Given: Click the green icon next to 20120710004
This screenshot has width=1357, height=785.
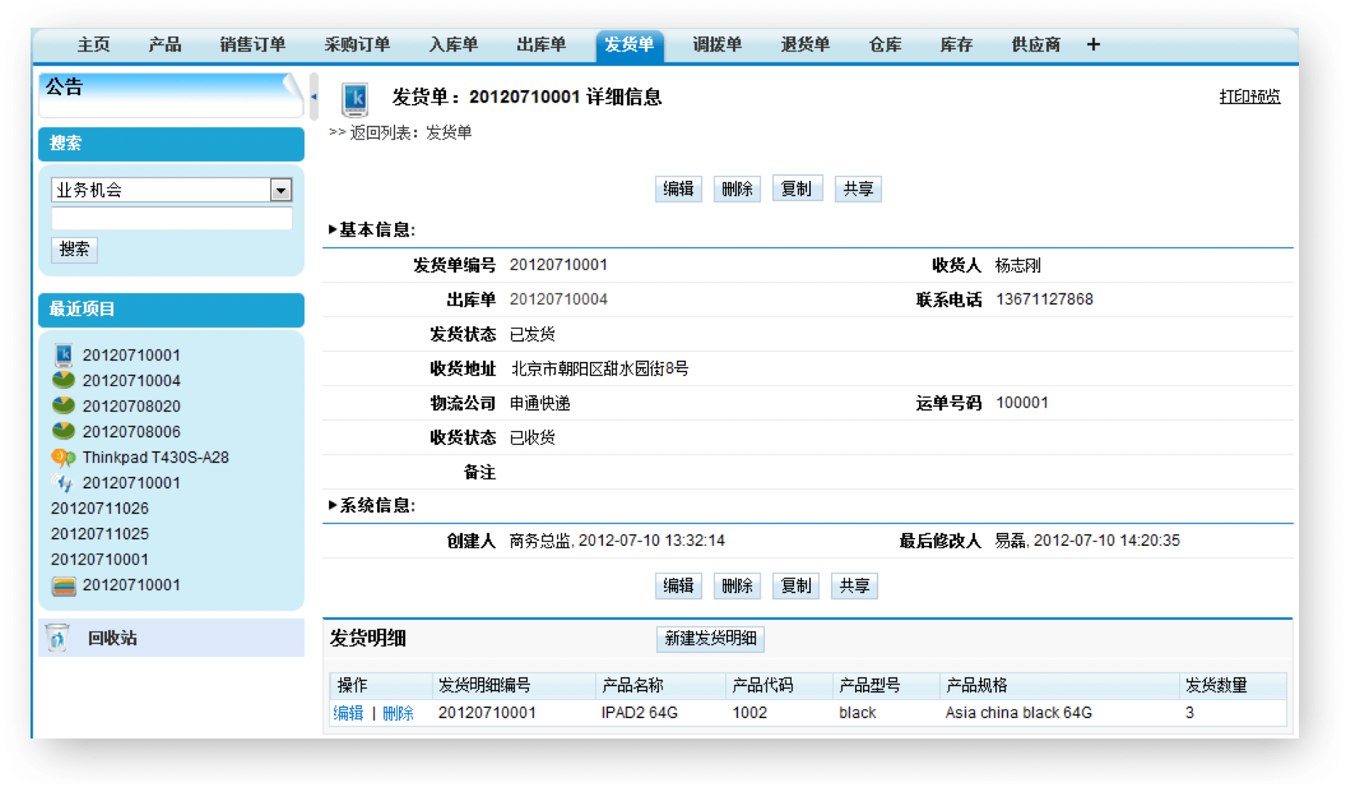Looking at the screenshot, I should coord(64,380).
